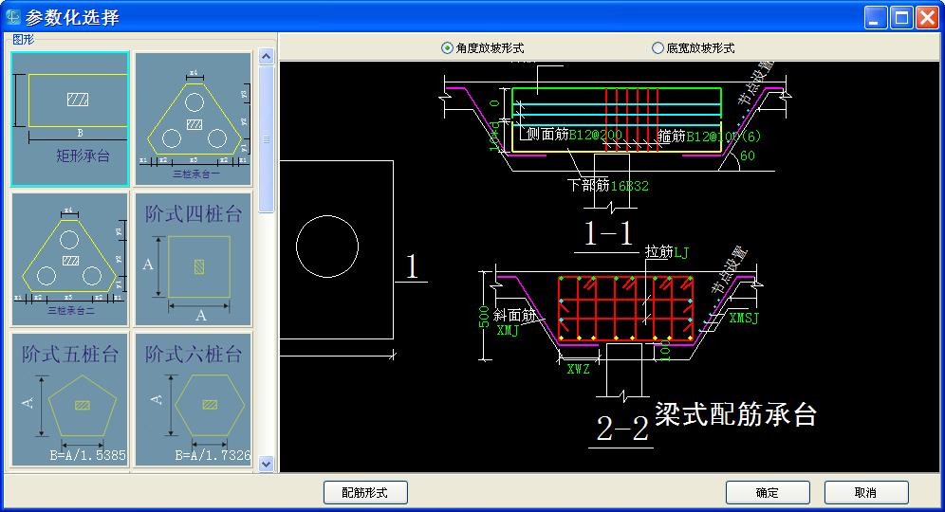Select the 阶式六桩台 hexagon thumbnail

(194, 399)
